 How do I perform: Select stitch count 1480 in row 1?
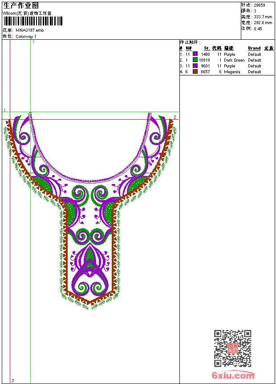[205, 54]
